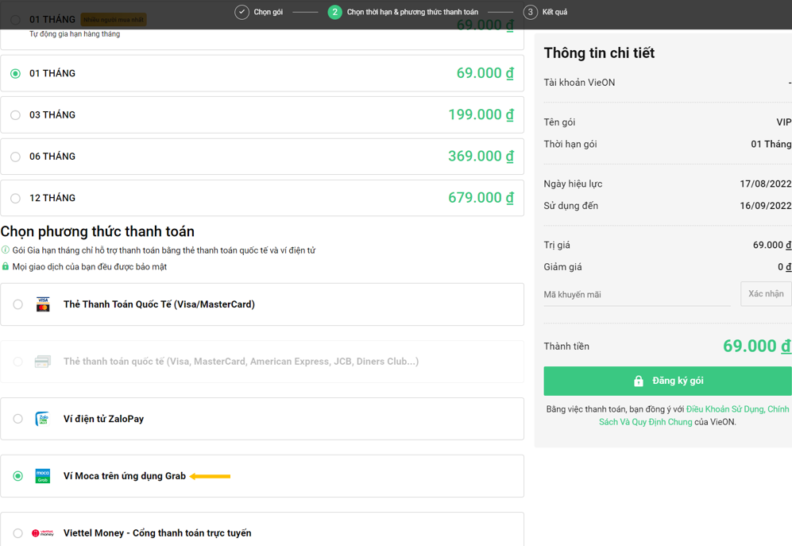Viewport: 792px width, 546px height.
Task: Click the Thông tin chi tiết heading
Action: click(x=599, y=53)
